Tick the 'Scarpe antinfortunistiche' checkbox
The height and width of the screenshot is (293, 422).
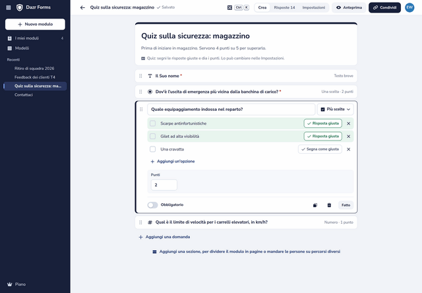click(152, 123)
